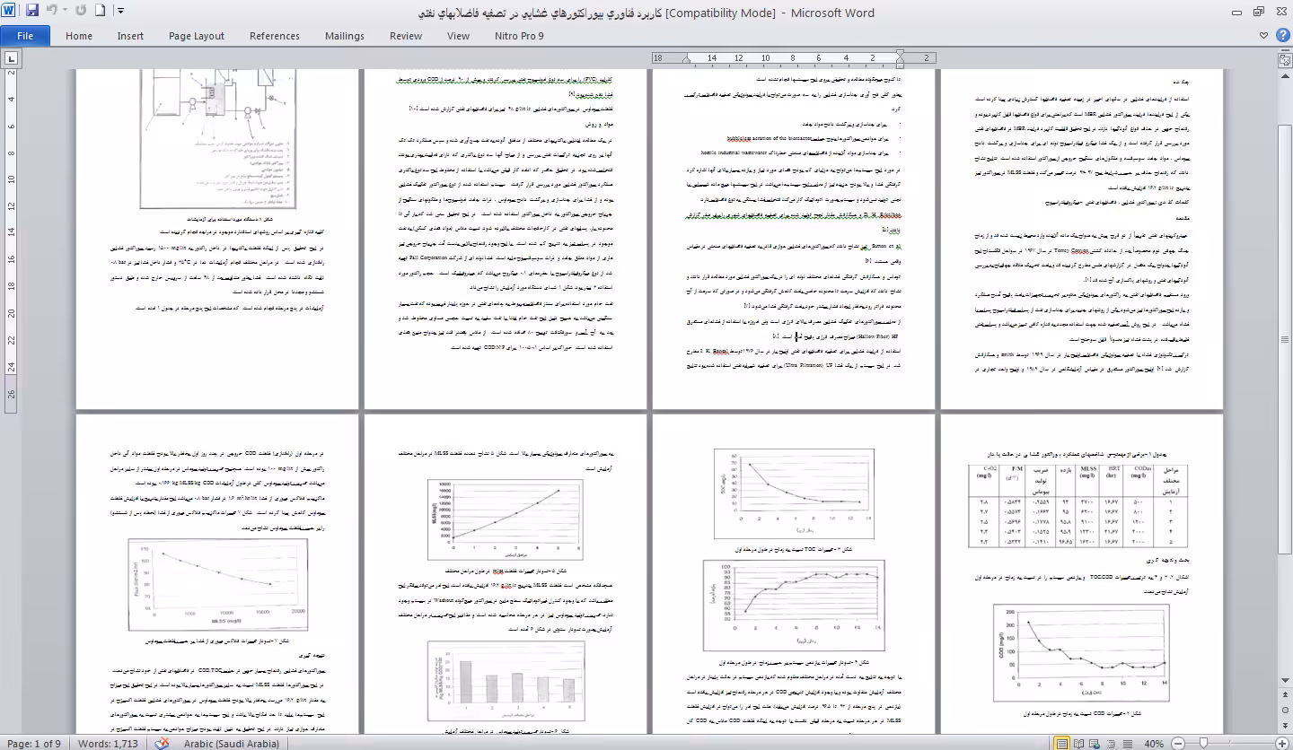Save the document using the floppy disk icon
The width and height of the screenshot is (1293, 750).
[32, 11]
